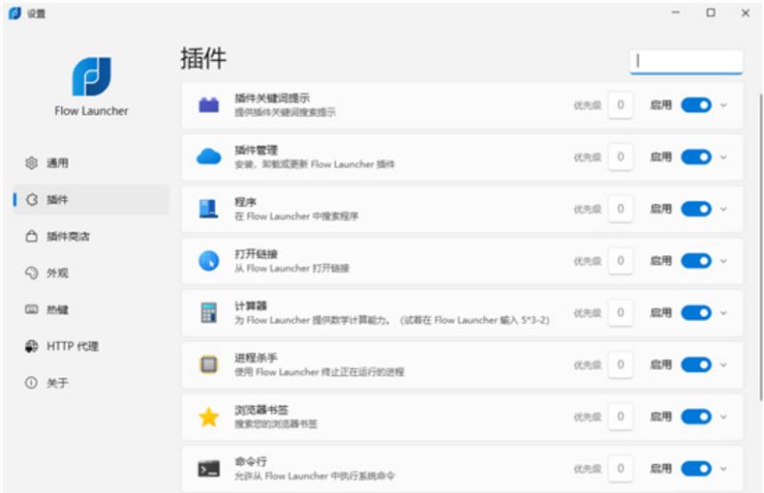
Task: Click the 命令行 terminal icon
Action: [x=208, y=468]
